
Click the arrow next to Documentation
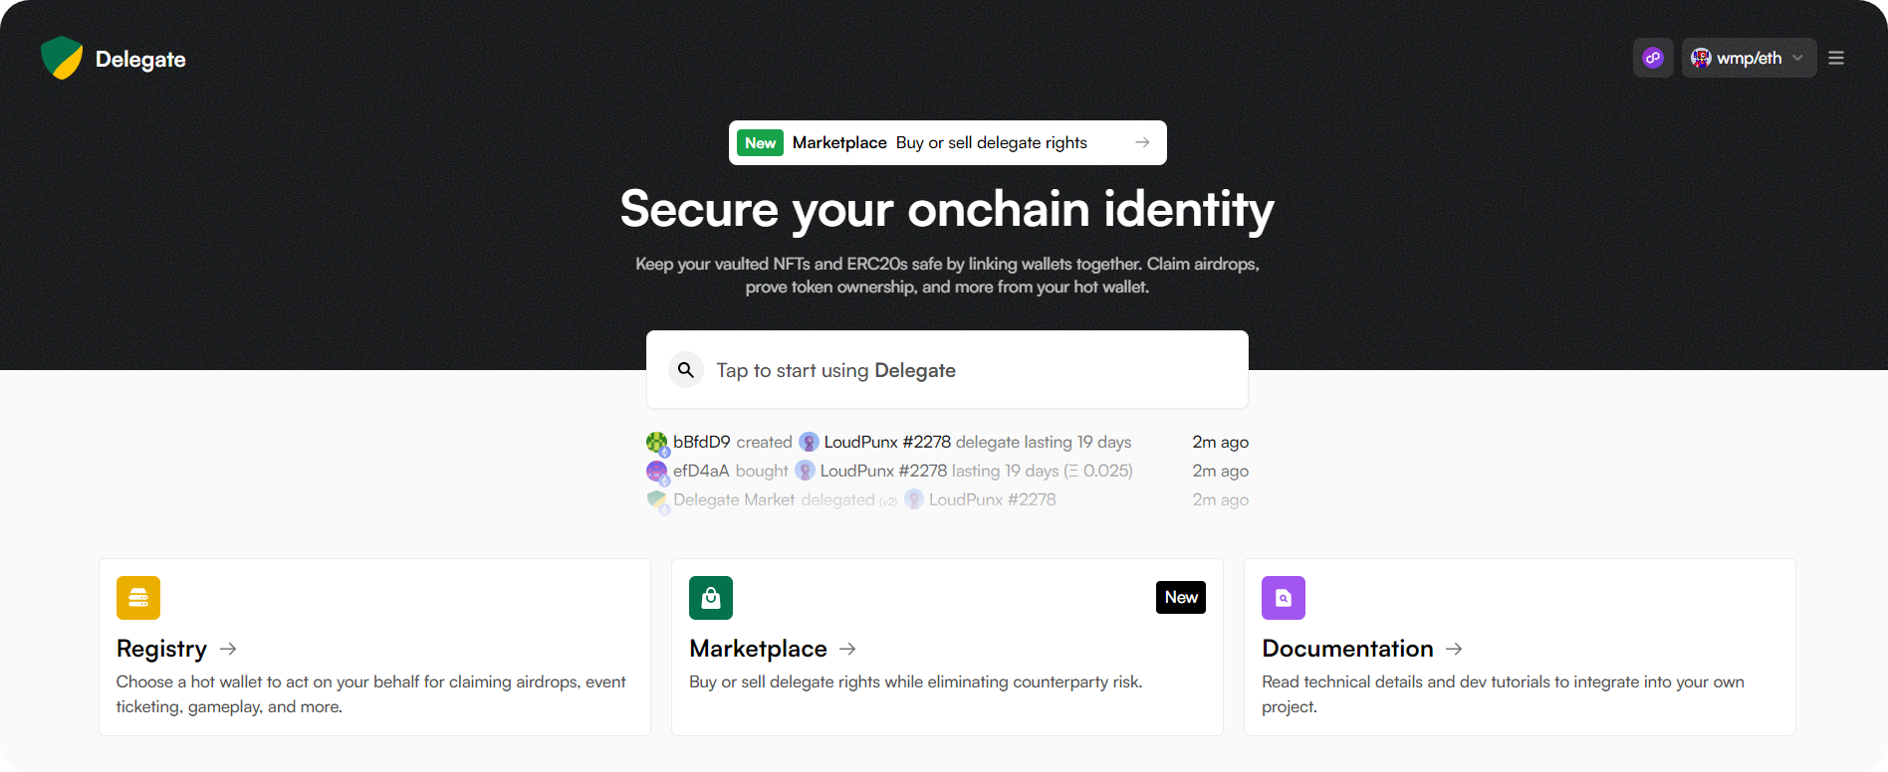pos(1454,649)
